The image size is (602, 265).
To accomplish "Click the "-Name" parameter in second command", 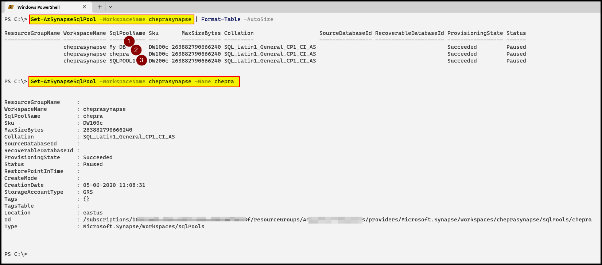I will 203,81.
